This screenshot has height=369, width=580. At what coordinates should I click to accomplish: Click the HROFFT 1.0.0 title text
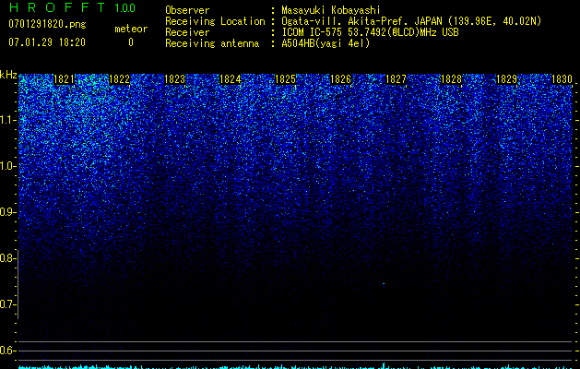[x=72, y=7]
